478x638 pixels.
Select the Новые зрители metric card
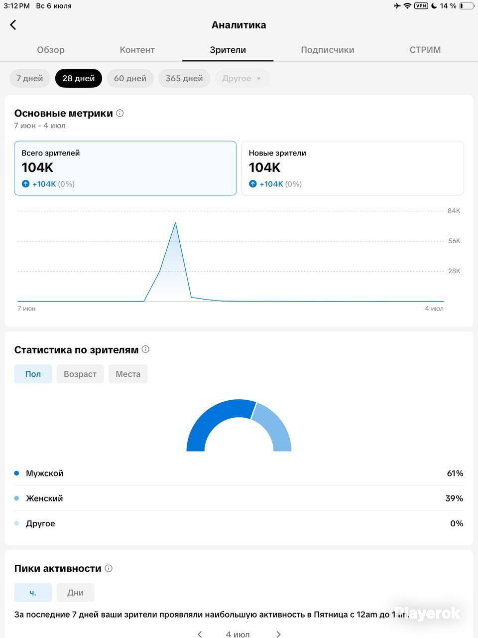click(353, 168)
